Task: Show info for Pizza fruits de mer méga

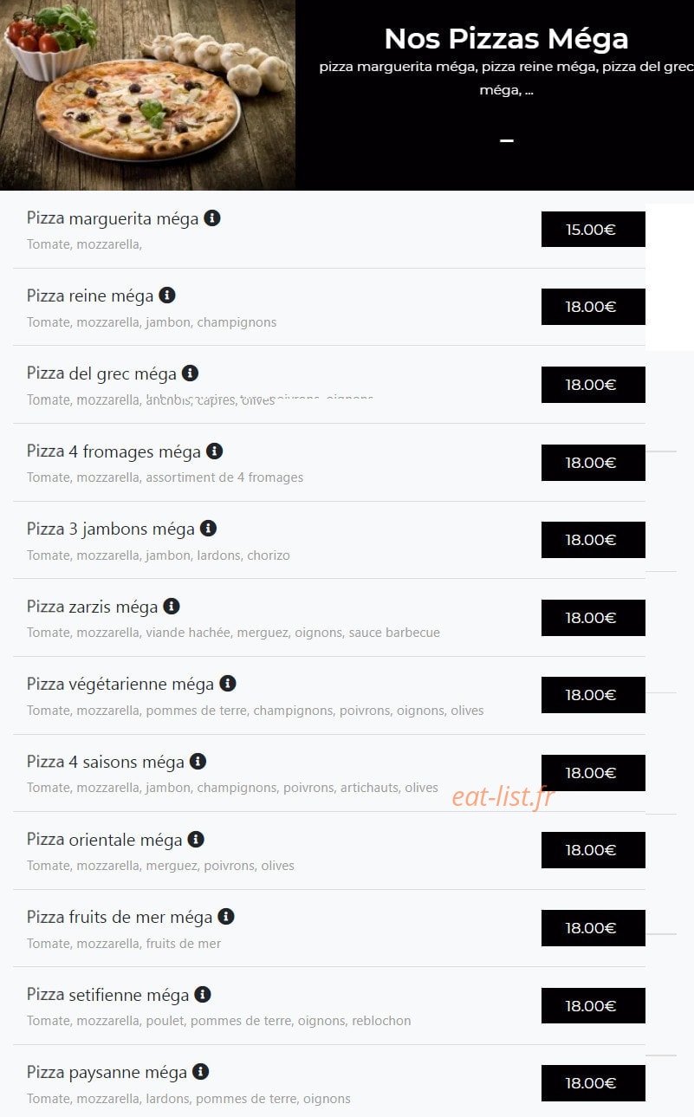Action: (x=225, y=917)
